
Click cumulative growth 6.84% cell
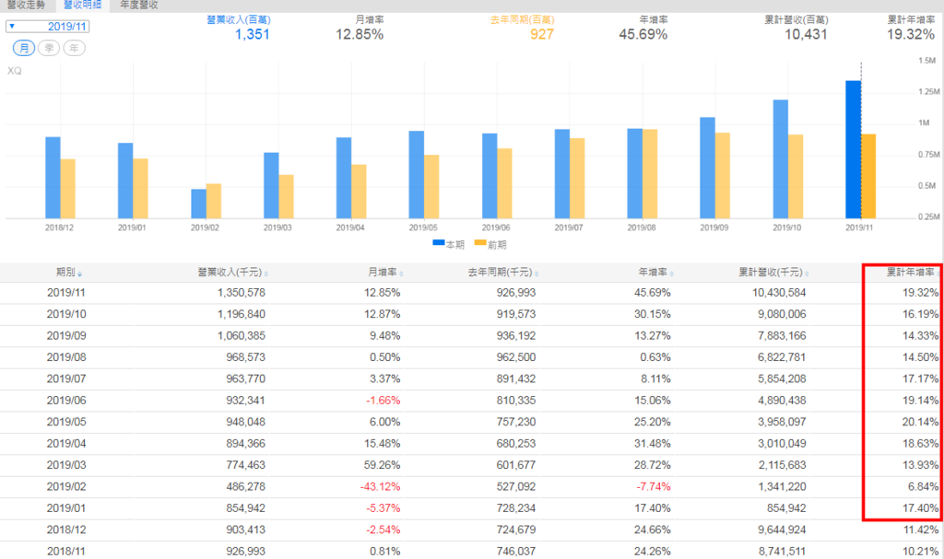pyautogui.click(x=923, y=487)
